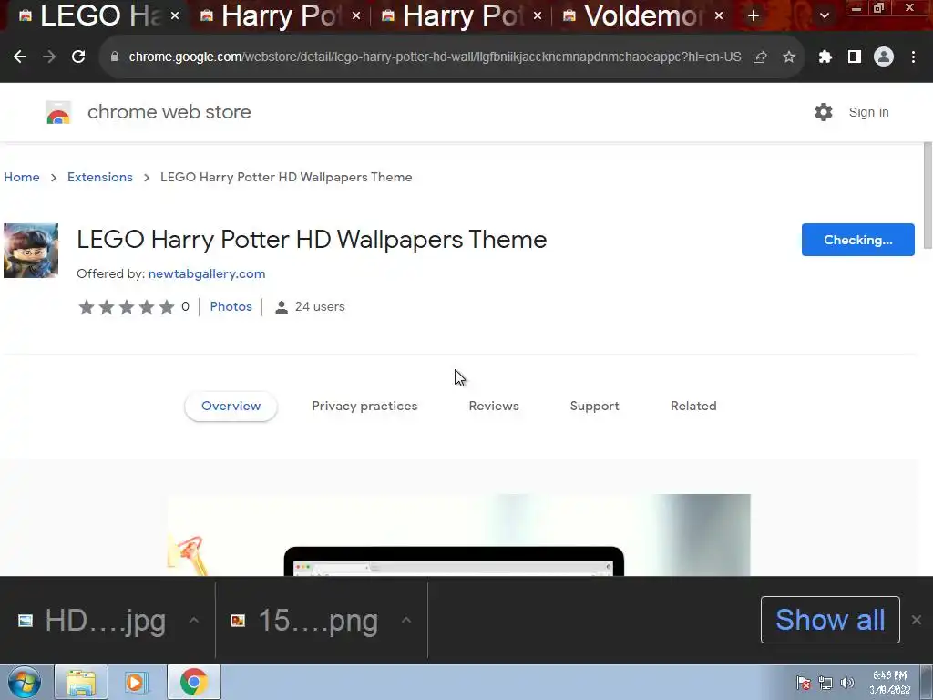
Task: Close the Voldemor tab
Action: point(719,16)
